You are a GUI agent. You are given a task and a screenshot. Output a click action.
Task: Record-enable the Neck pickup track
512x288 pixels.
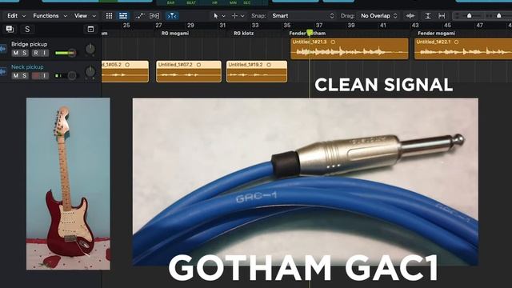pos(35,76)
